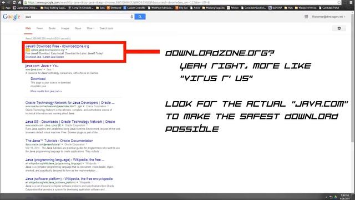Open the Hats bookmark folder
355x200 pixels.
point(288,8)
